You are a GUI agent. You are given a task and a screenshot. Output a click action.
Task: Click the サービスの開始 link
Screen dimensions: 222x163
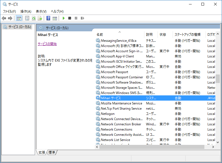(47, 44)
